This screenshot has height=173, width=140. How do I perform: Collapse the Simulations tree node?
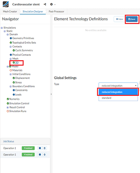[x=2, y=28]
